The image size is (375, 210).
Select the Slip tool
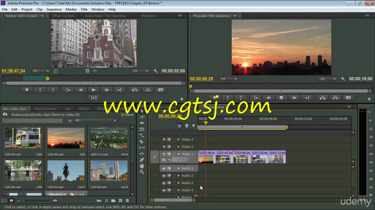[142, 147]
